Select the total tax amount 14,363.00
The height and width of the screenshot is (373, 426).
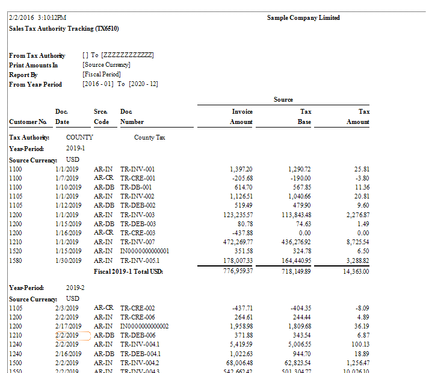tap(356, 271)
